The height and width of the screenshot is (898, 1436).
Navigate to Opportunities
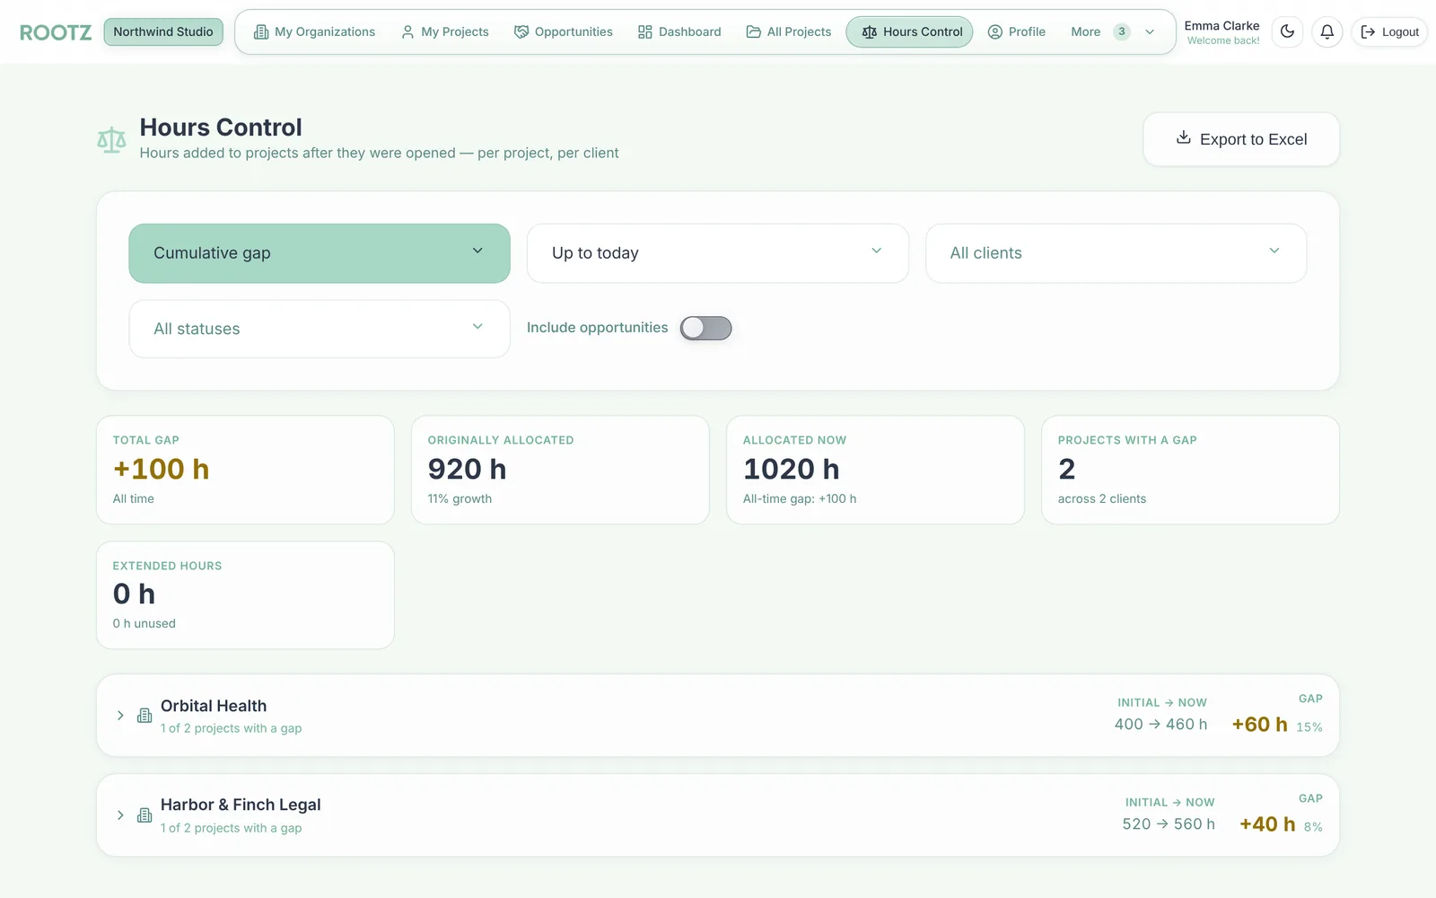pos(564,31)
